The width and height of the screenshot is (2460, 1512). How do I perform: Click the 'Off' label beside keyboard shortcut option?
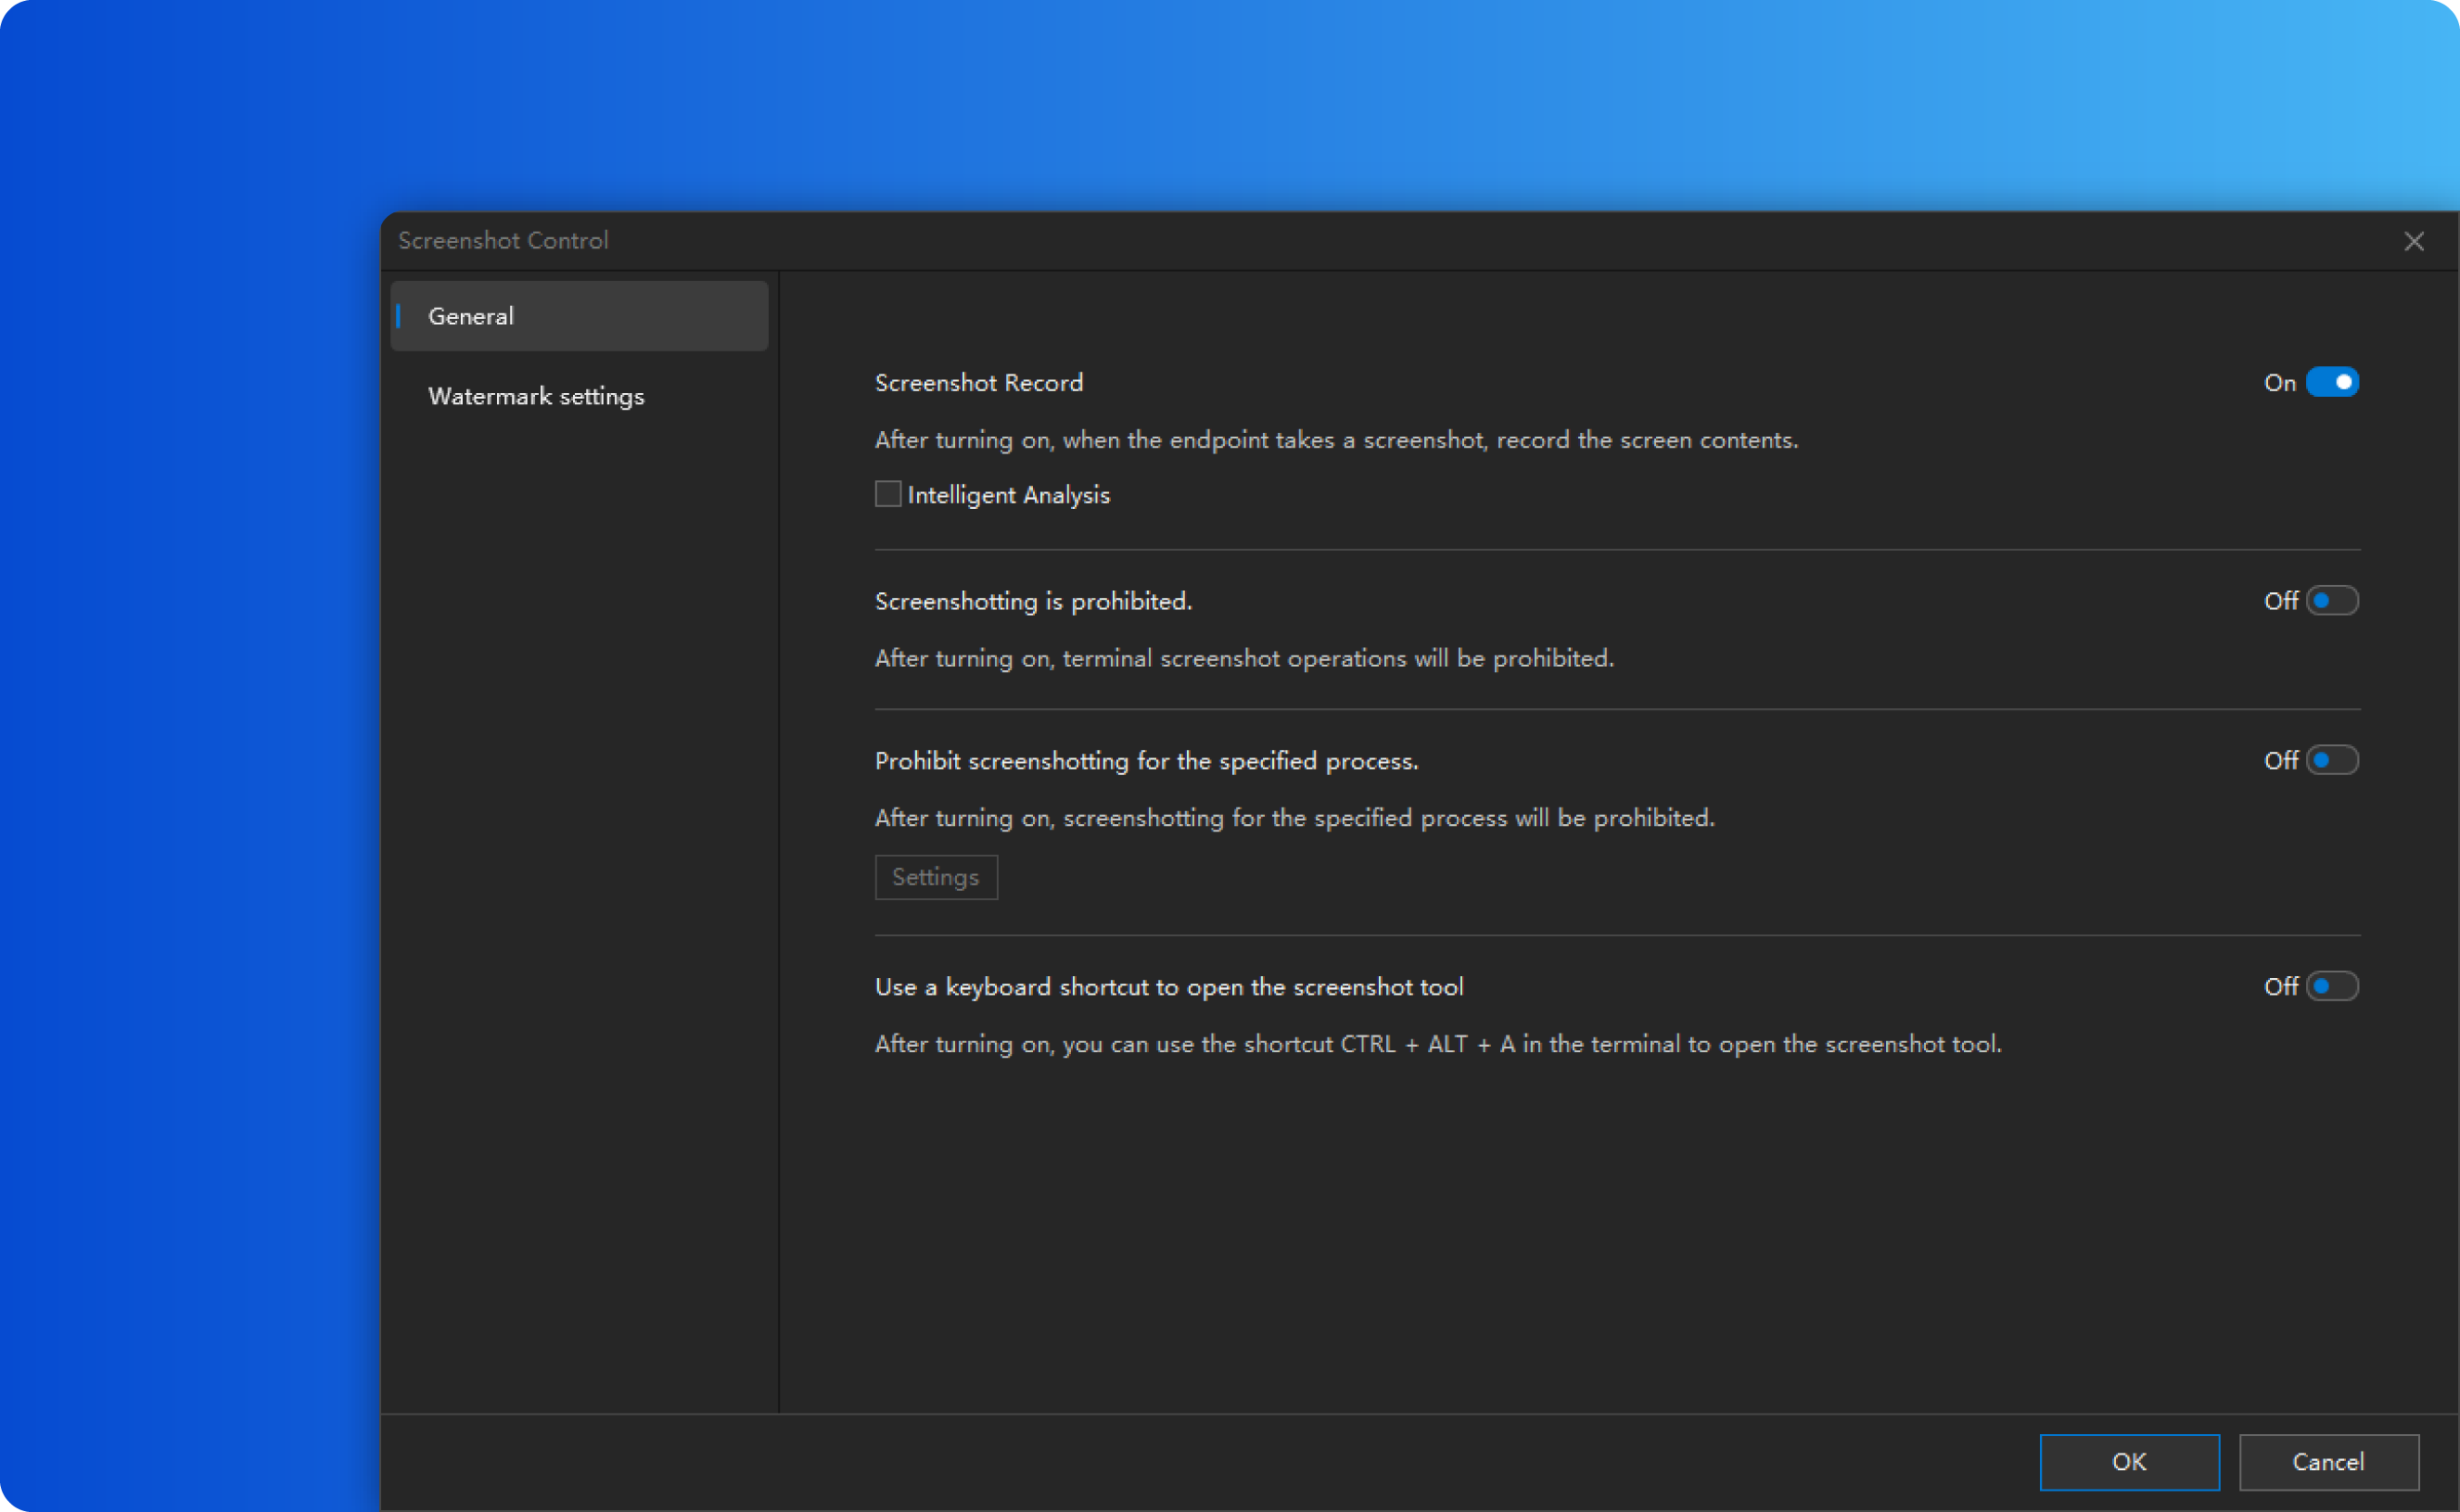[x=2280, y=987]
